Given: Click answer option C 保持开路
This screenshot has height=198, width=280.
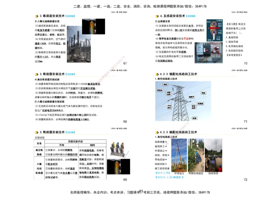Looking at the screenshot, I should pyautogui.click(x=232, y=42).
